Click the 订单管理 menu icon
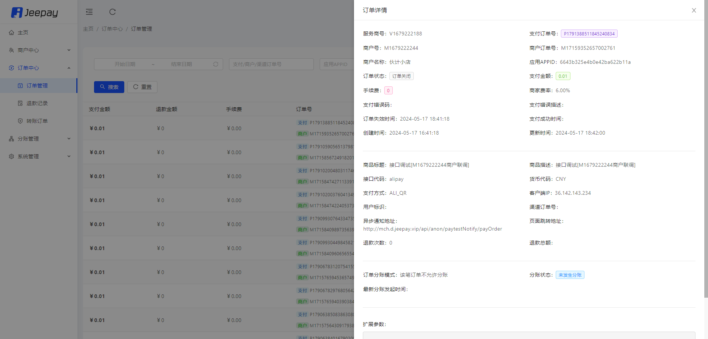708x339 pixels. [x=20, y=86]
